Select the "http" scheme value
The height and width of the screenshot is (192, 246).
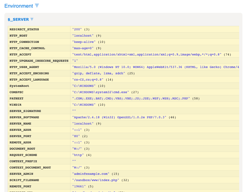pos(78,155)
